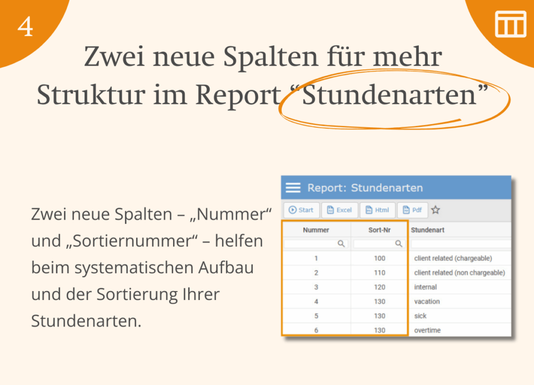Image resolution: width=534 pixels, height=385 pixels.
Task: Click Nummer cell 3
Action: (316, 287)
